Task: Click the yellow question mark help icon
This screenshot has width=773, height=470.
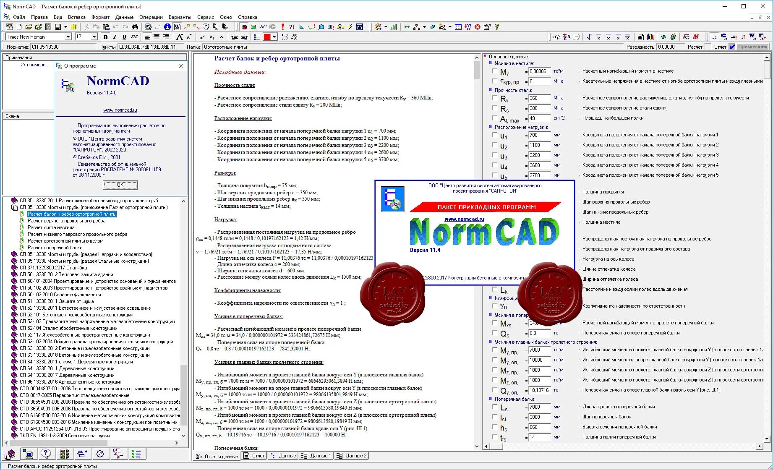Action: 497,27
